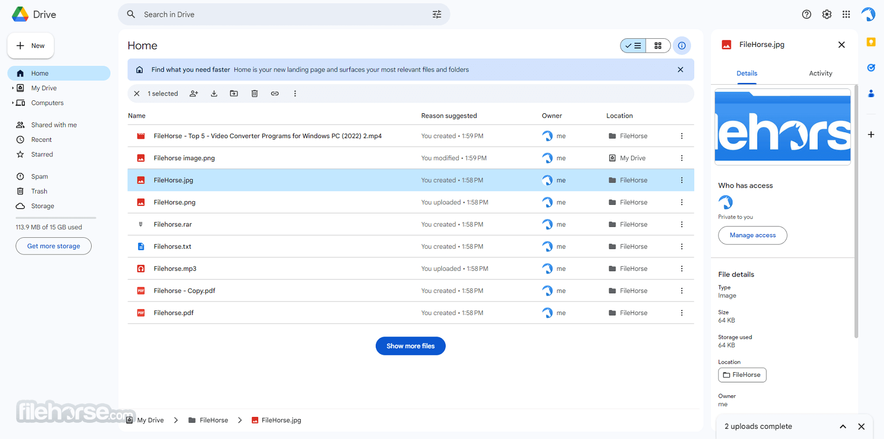884x439 pixels.
Task: Click FileHorse.jpg in the breadcrumb
Action: point(276,420)
